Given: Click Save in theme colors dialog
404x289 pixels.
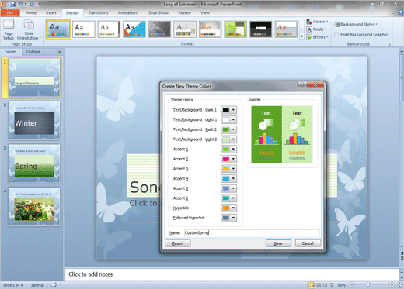Looking at the screenshot, I should [x=278, y=243].
